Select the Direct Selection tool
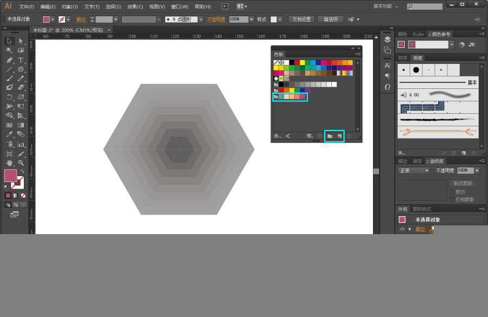The height and width of the screenshot is (317, 488). pos(21,41)
